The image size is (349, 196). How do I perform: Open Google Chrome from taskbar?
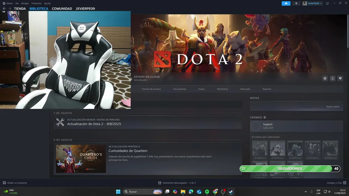215,192
